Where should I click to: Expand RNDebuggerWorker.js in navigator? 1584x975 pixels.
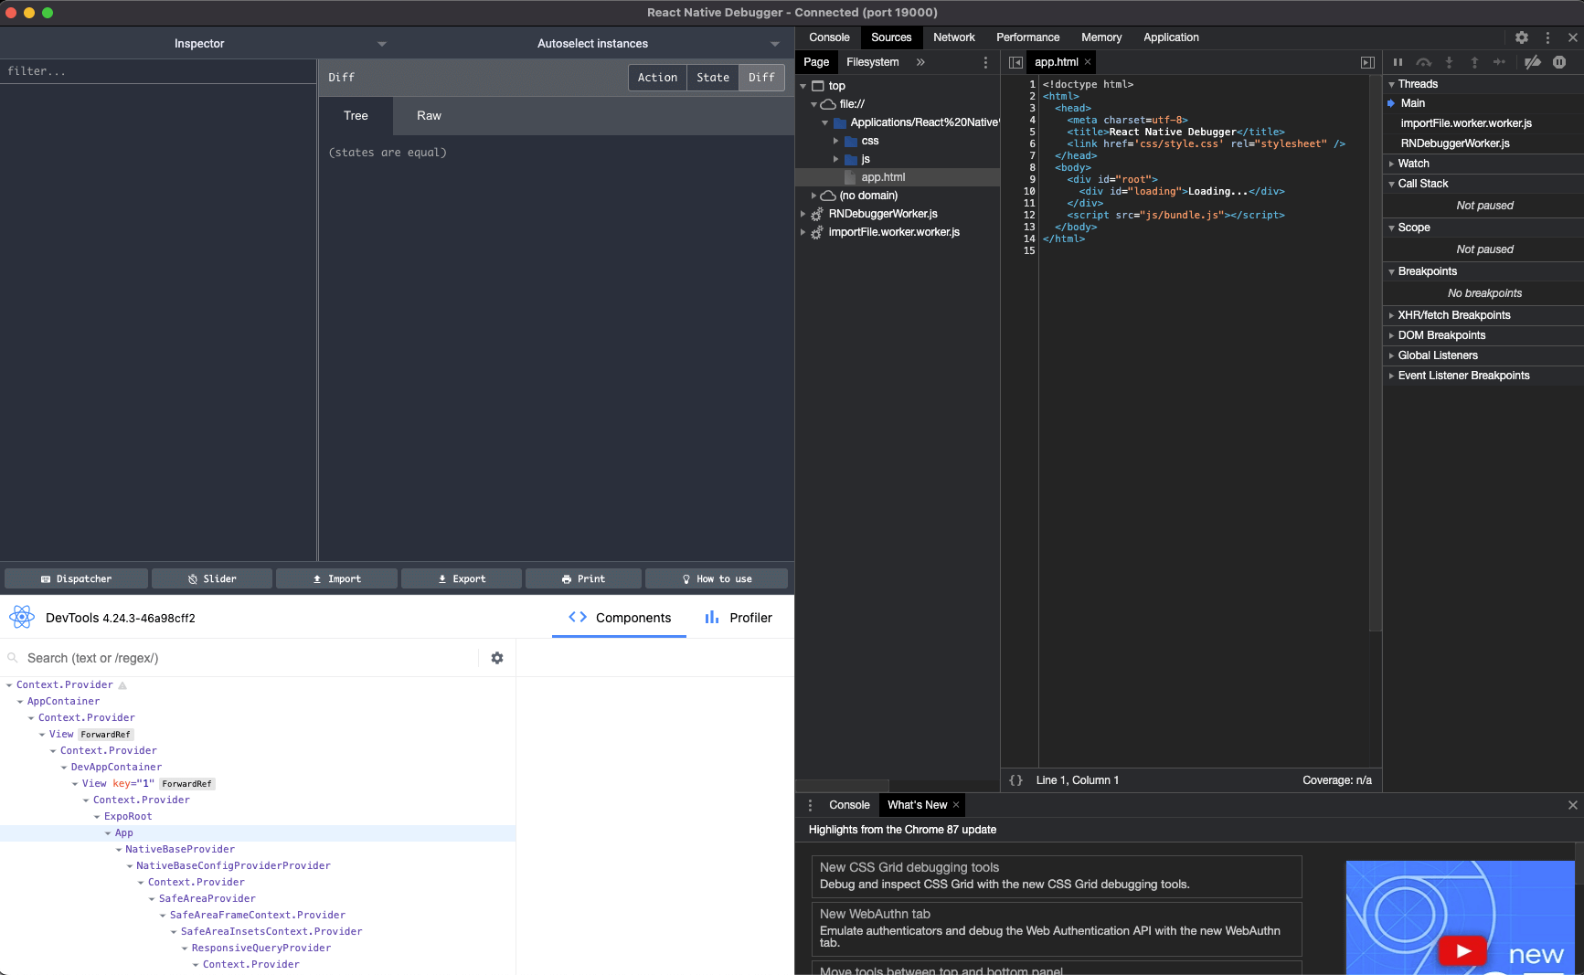pos(803,214)
